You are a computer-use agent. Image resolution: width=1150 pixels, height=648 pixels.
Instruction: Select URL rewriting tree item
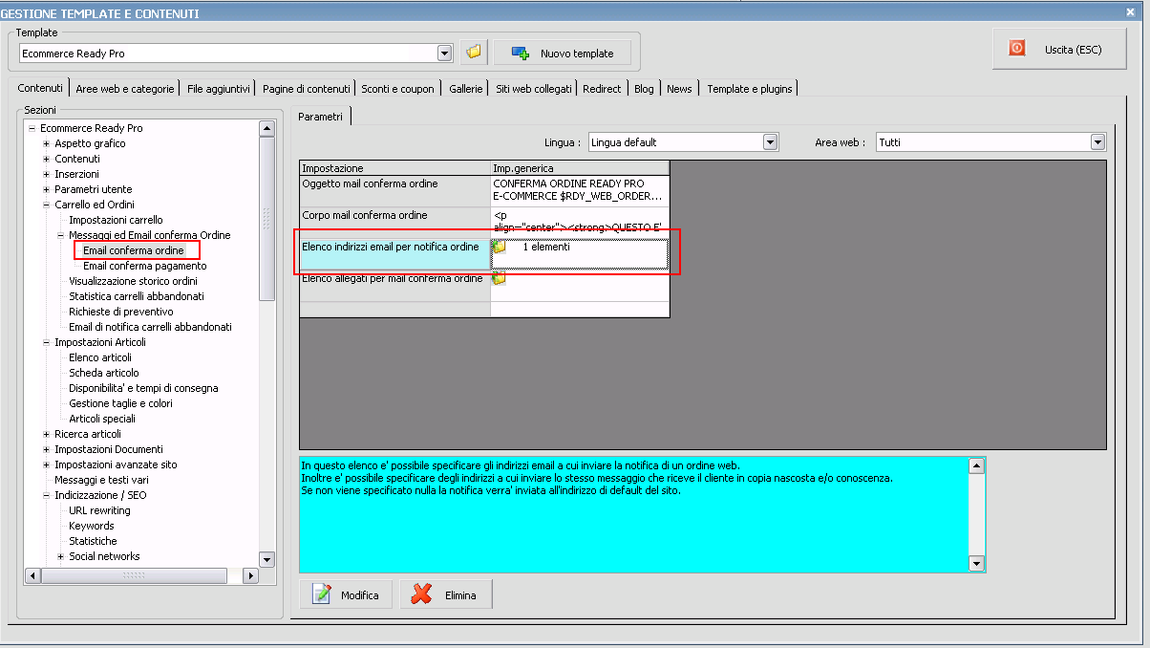[99, 510]
